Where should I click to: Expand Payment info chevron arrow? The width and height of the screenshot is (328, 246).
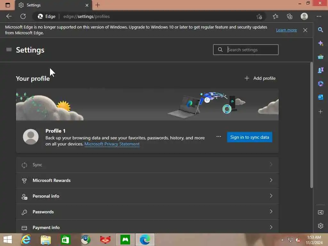point(271,227)
